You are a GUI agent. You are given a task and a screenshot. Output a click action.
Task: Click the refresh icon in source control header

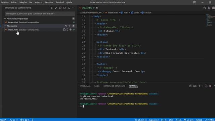click(x=64, y=8)
